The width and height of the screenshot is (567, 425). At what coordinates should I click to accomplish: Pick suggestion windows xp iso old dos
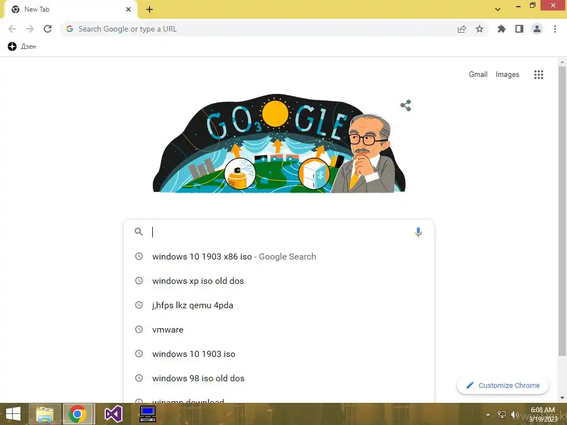pyautogui.click(x=279, y=281)
